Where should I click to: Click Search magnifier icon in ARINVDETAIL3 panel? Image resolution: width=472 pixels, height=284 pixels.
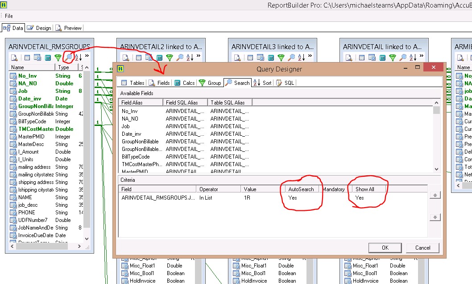291,57
